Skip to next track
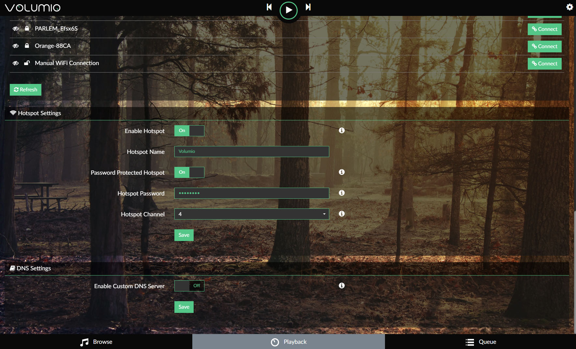576x349 pixels. point(308,7)
